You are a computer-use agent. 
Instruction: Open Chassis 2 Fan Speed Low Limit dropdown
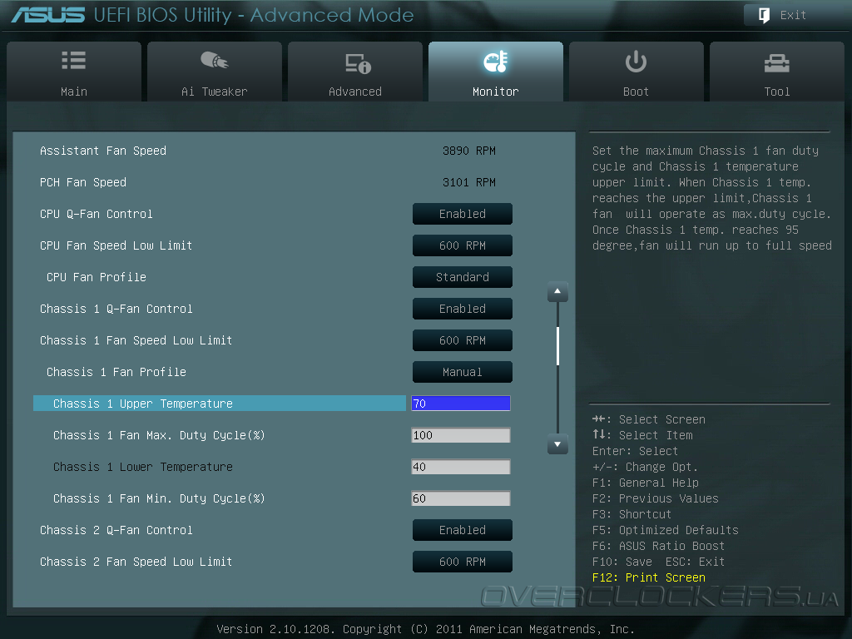point(463,562)
